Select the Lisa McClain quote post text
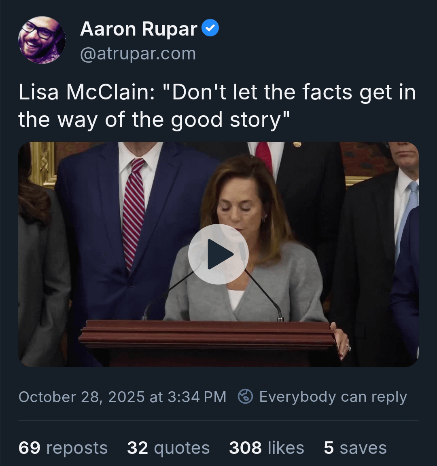437x466 pixels. click(217, 106)
